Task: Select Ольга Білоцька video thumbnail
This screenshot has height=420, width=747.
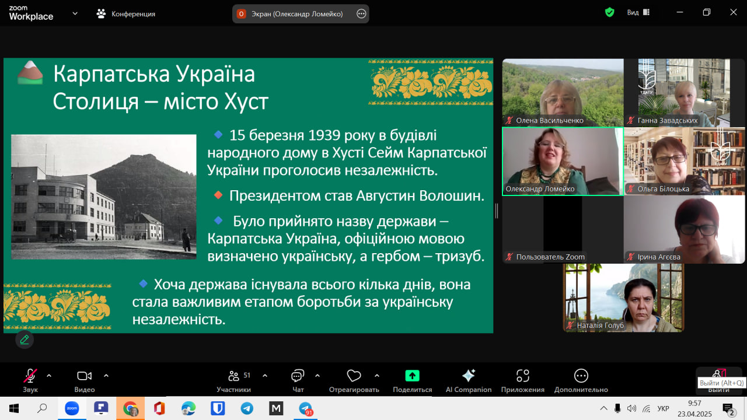Action: [x=684, y=161]
